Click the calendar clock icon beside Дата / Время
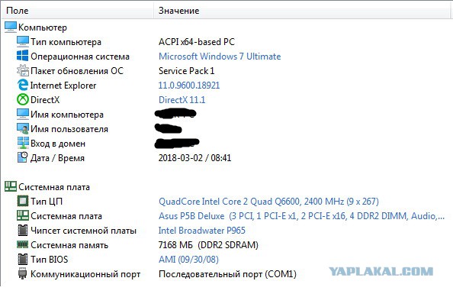This screenshot has width=453, height=294. point(23,157)
